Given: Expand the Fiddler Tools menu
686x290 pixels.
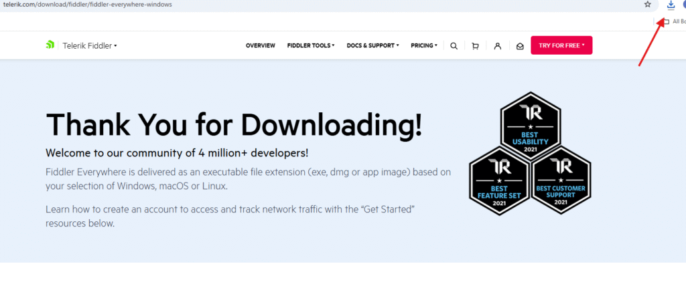Looking at the screenshot, I should click(x=310, y=46).
